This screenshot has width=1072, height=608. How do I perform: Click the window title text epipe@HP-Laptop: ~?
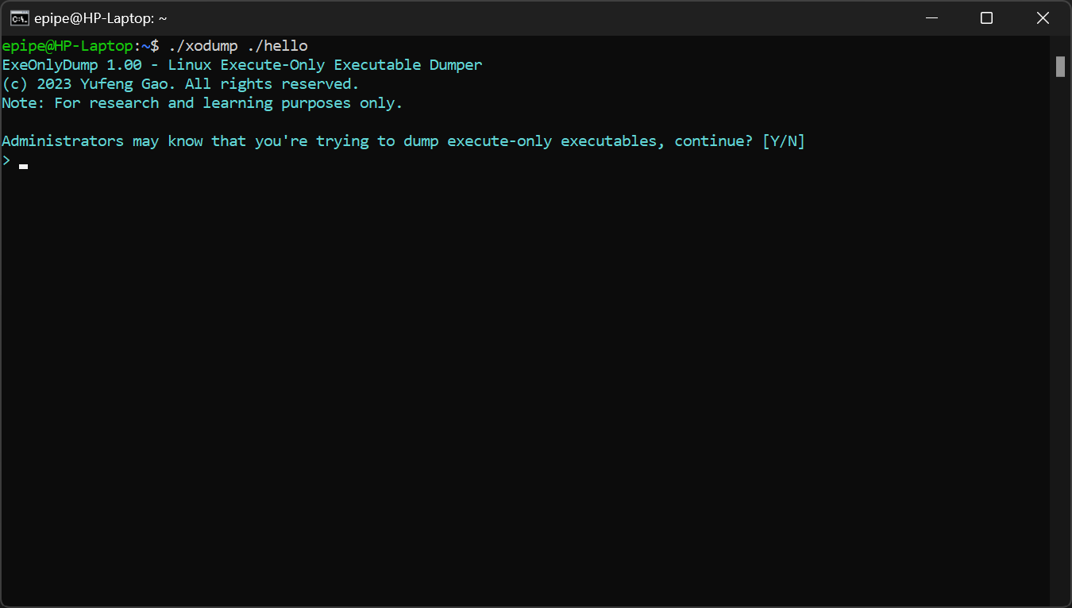tap(100, 18)
